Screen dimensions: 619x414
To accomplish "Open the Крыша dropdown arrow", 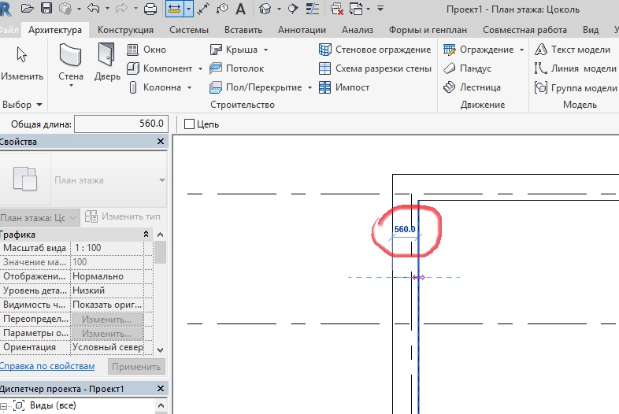I will click(265, 50).
